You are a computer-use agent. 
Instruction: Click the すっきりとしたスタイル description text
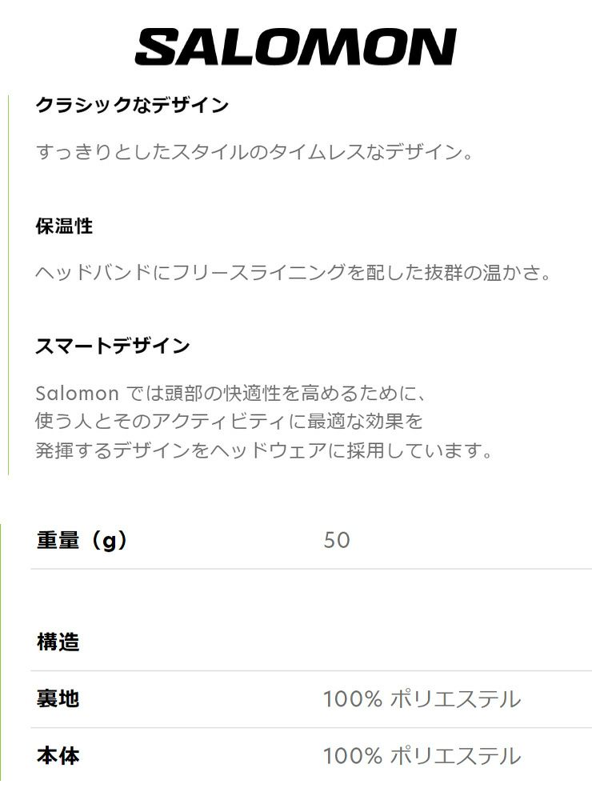254,151
